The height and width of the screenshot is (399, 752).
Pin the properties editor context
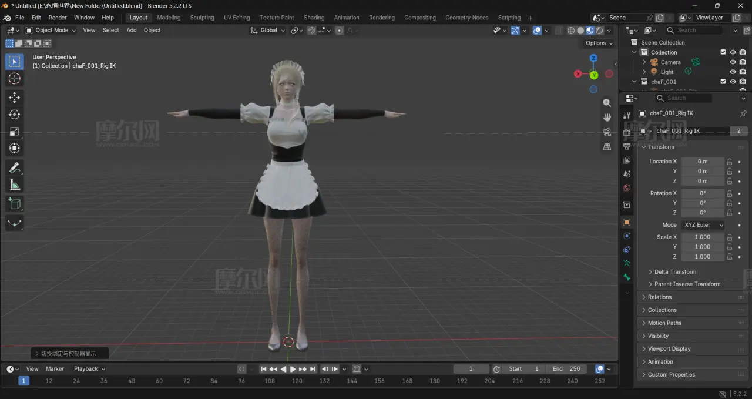pyautogui.click(x=743, y=113)
